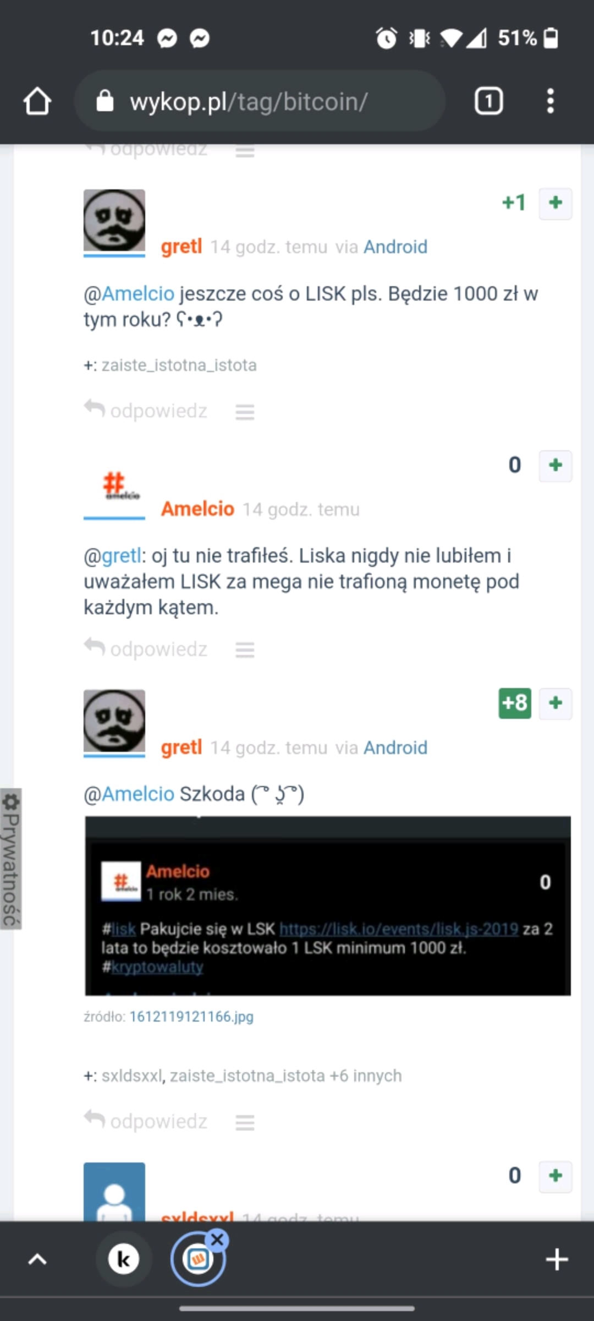This screenshot has height=1321, width=594.
Task: Click odpowiedz under gretl's Szkoda comment
Action: click(x=146, y=1121)
